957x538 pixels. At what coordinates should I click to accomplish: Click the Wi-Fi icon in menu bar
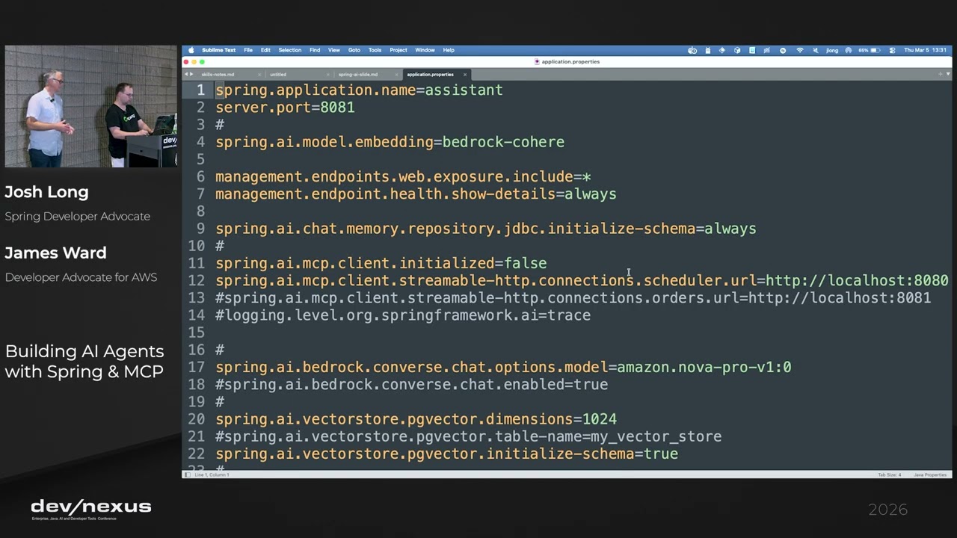(800, 50)
